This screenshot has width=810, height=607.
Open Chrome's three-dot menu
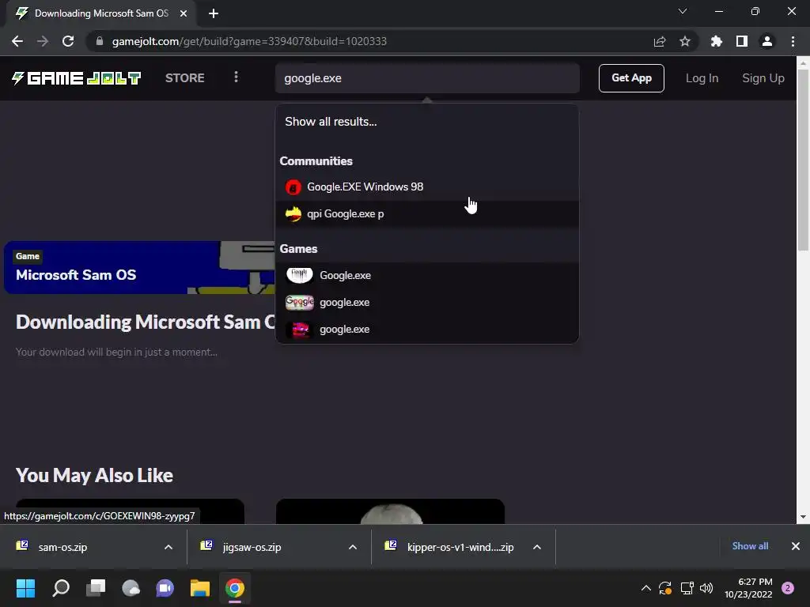click(x=793, y=41)
